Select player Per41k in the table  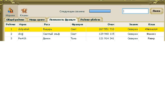22,38
